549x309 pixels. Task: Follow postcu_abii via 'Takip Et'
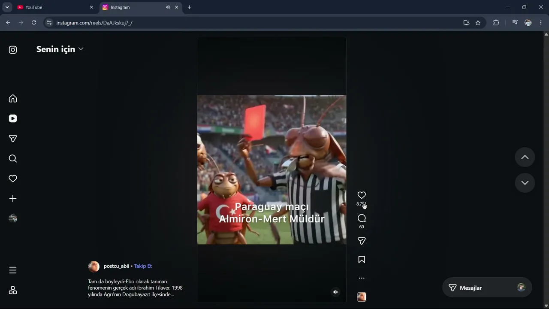tap(143, 266)
